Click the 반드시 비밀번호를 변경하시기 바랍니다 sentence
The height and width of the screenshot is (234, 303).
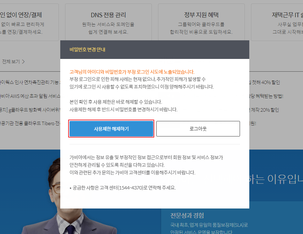coord(124,110)
